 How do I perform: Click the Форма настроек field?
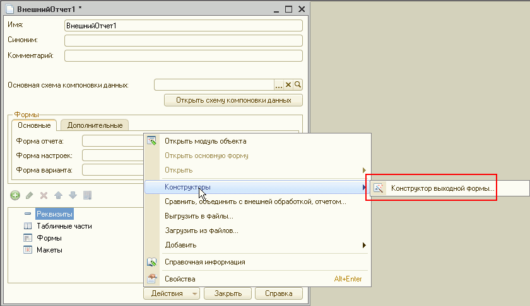(113, 156)
